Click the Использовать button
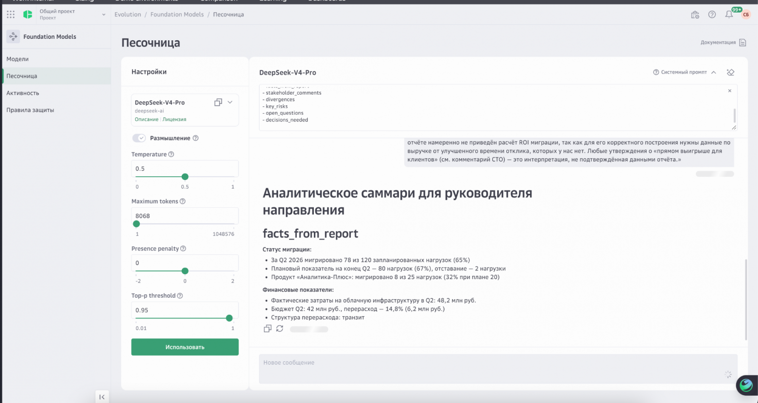758x403 pixels. coord(185,347)
